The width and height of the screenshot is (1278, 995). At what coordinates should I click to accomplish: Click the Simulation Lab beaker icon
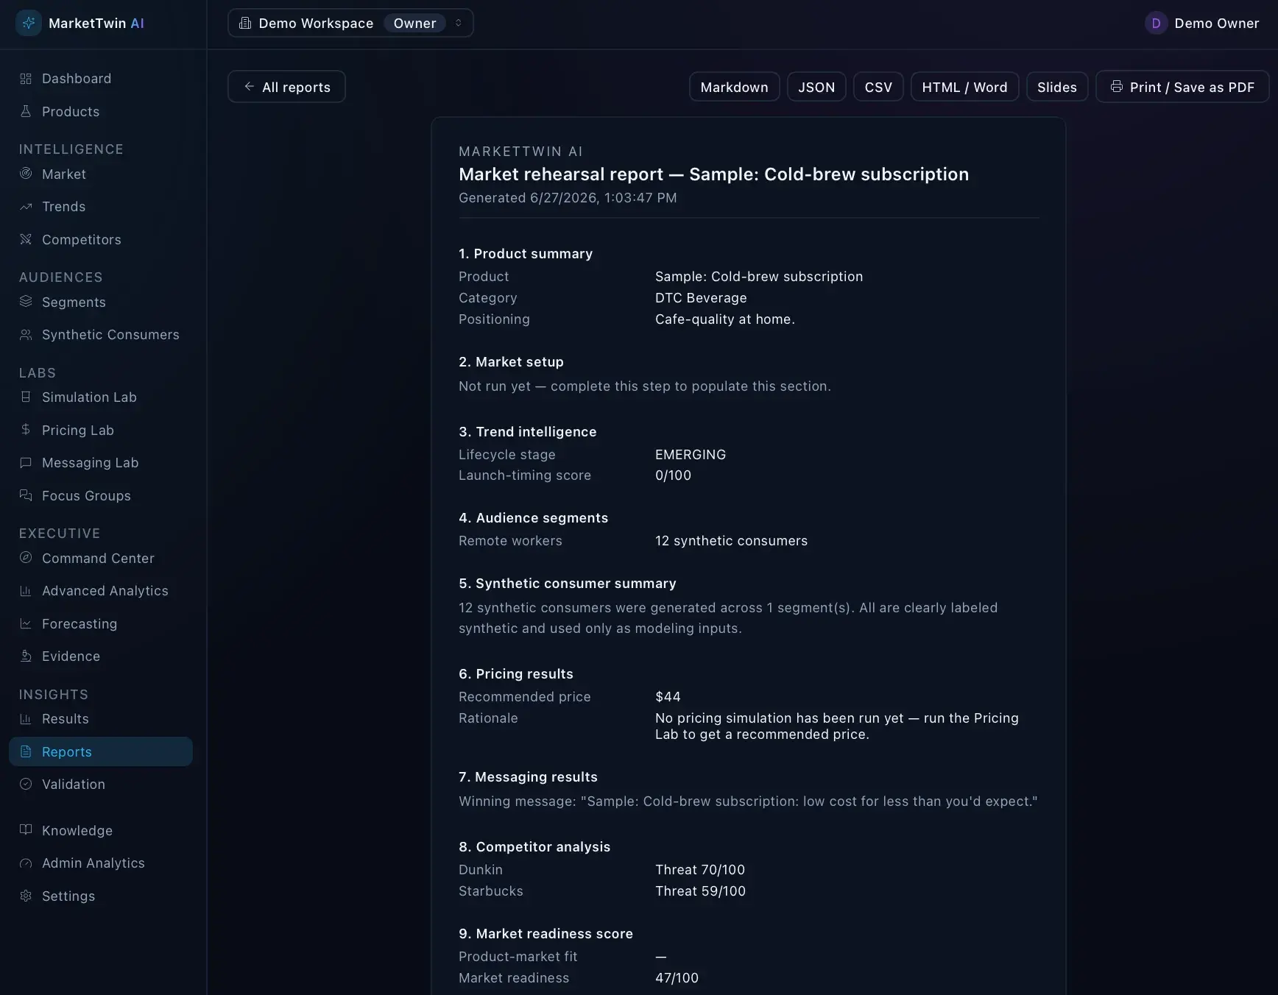26,397
